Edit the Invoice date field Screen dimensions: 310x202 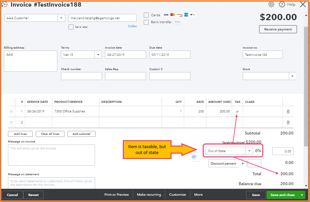125,55
